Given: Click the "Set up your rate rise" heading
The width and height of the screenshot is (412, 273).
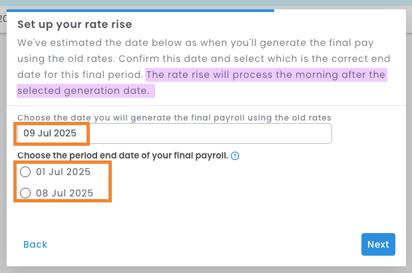Looking at the screenshot, I should [x=75, y=25].
